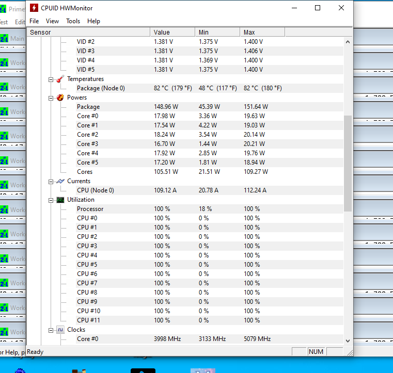Select the VID #2 row
The height and width of the screenshot is (373, 393).
tap(210, 42)
